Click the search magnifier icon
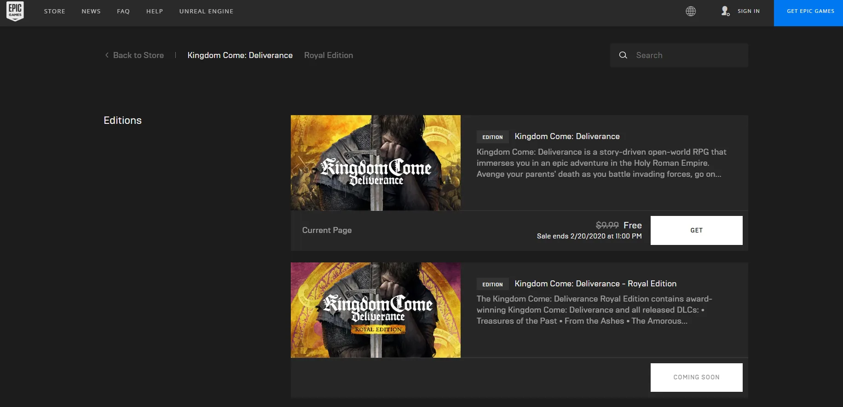This screenshot has height=407, width=843. pyautogui.click(x=623, y=55)
